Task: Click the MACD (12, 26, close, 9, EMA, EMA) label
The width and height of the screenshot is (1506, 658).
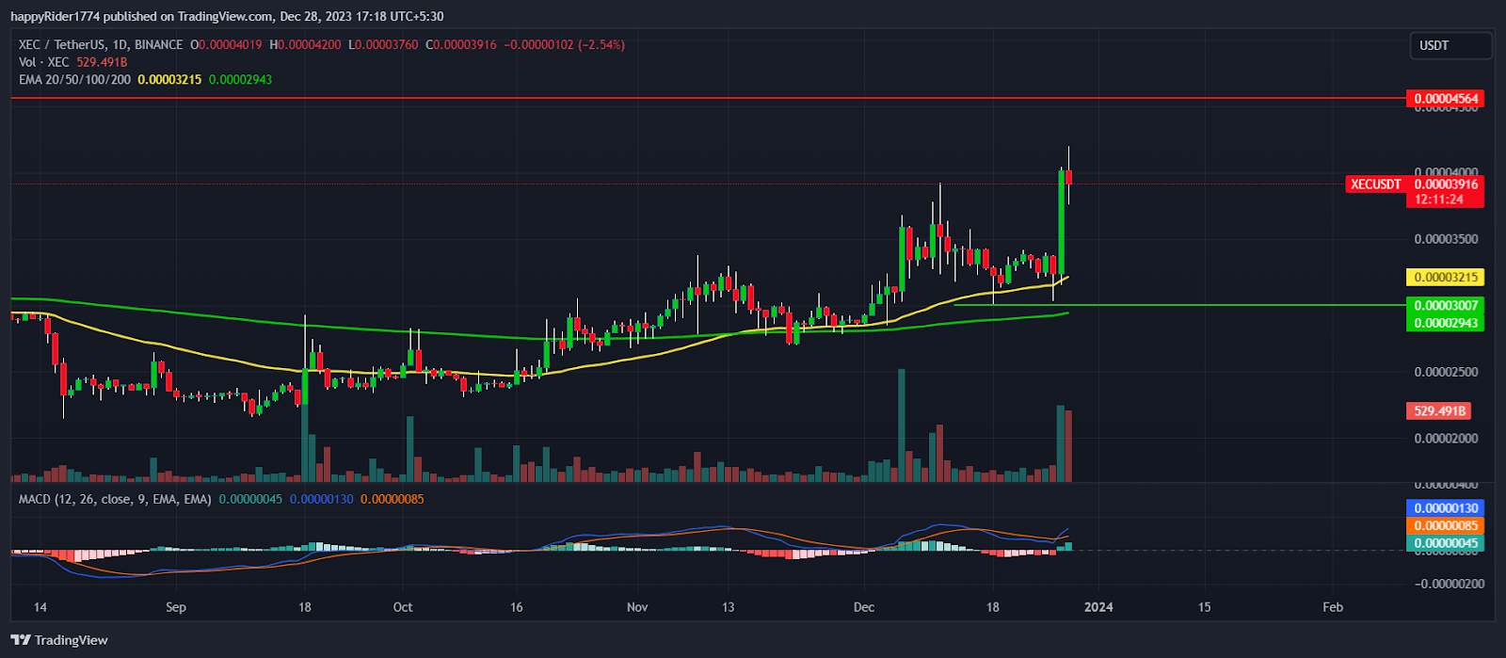Action: (115, 499)
